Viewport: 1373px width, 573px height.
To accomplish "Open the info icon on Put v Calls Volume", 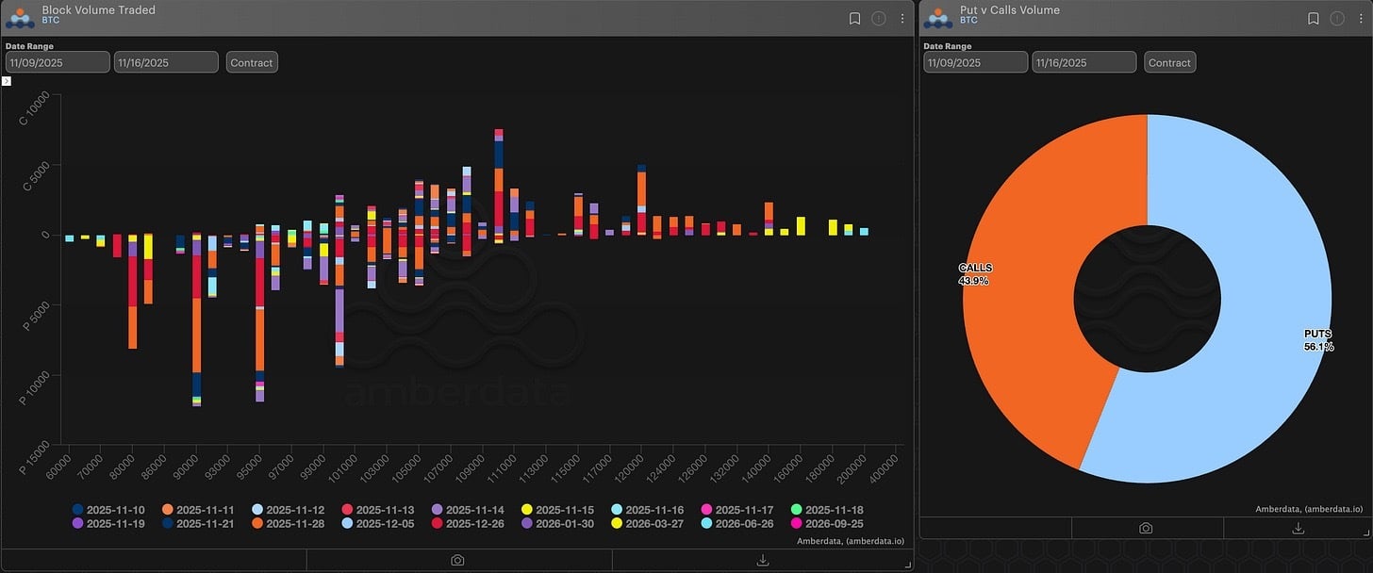I will pos(1336,18).
